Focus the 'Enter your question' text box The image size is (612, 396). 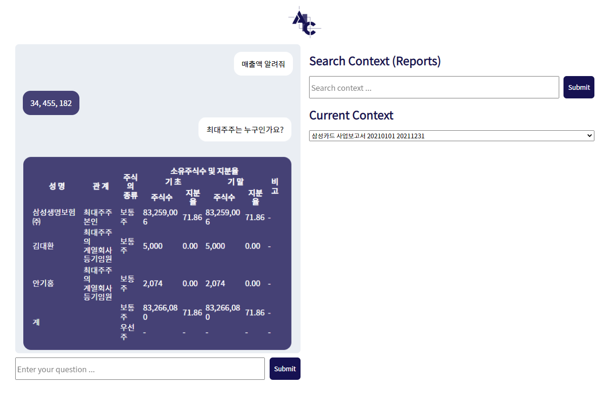tap(140, 369)
